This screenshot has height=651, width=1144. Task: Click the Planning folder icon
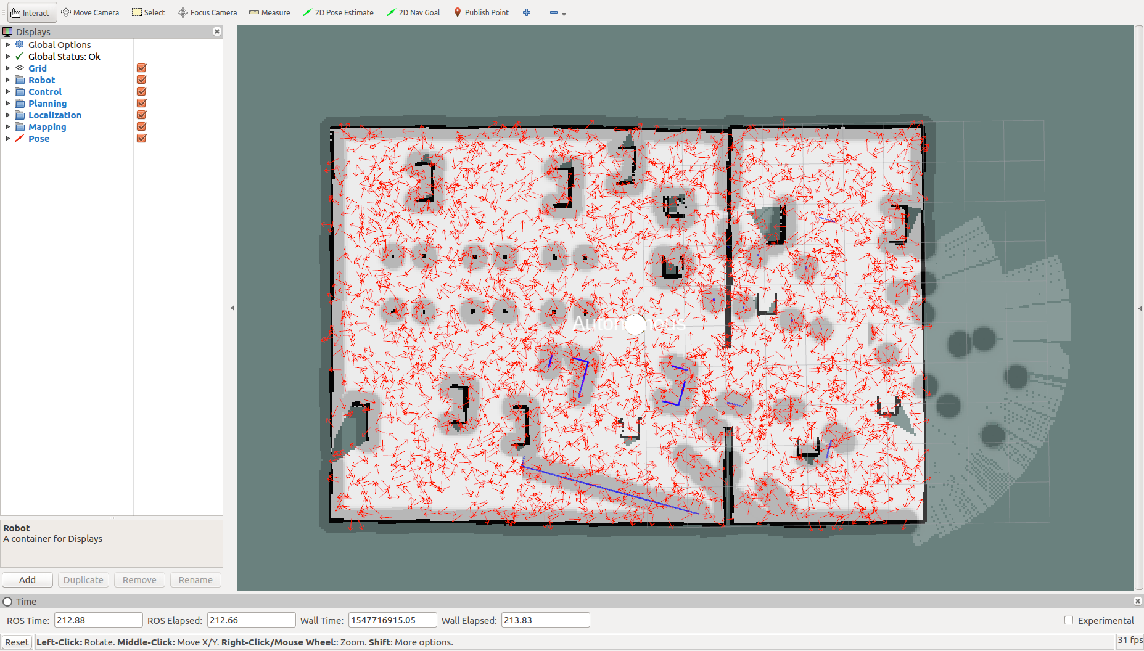[20, 103]
